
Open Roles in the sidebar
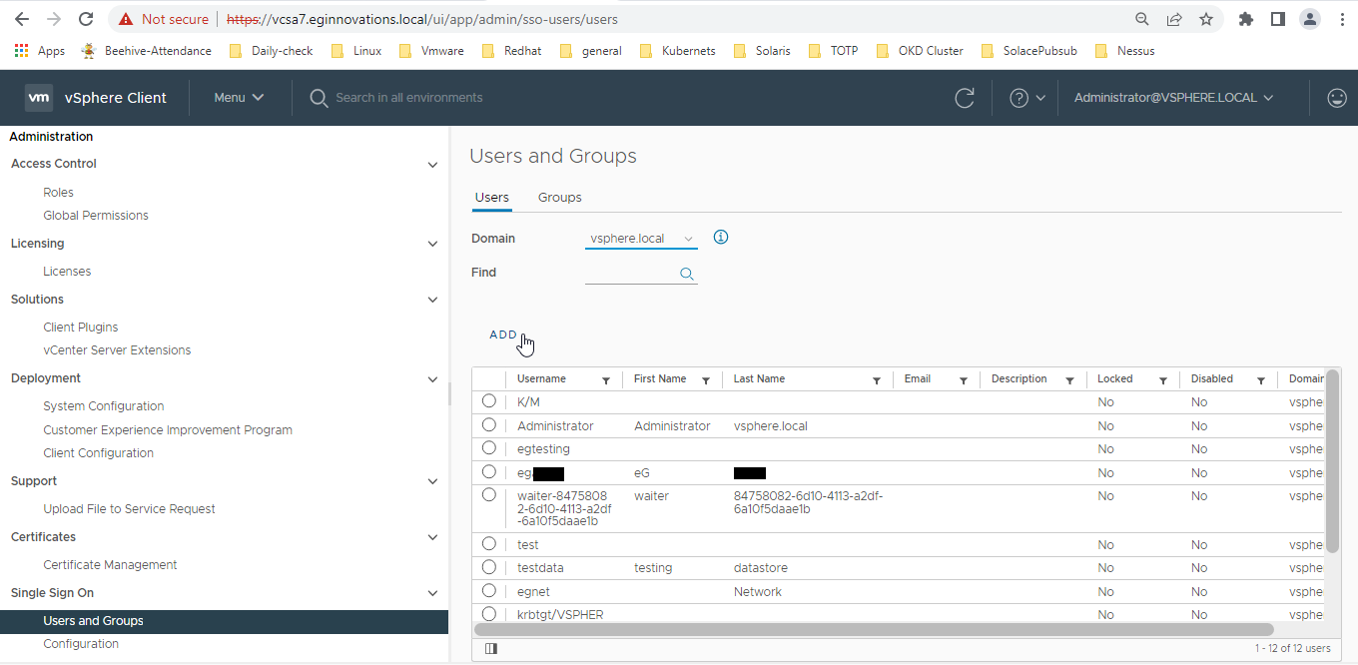click(58, 193)
